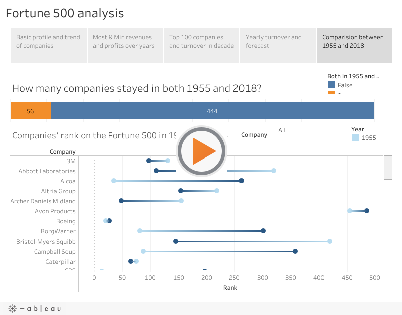Viewport: 402px width, 315px height.
Task: Select the Alcoa row label
Action: point(68,181)
